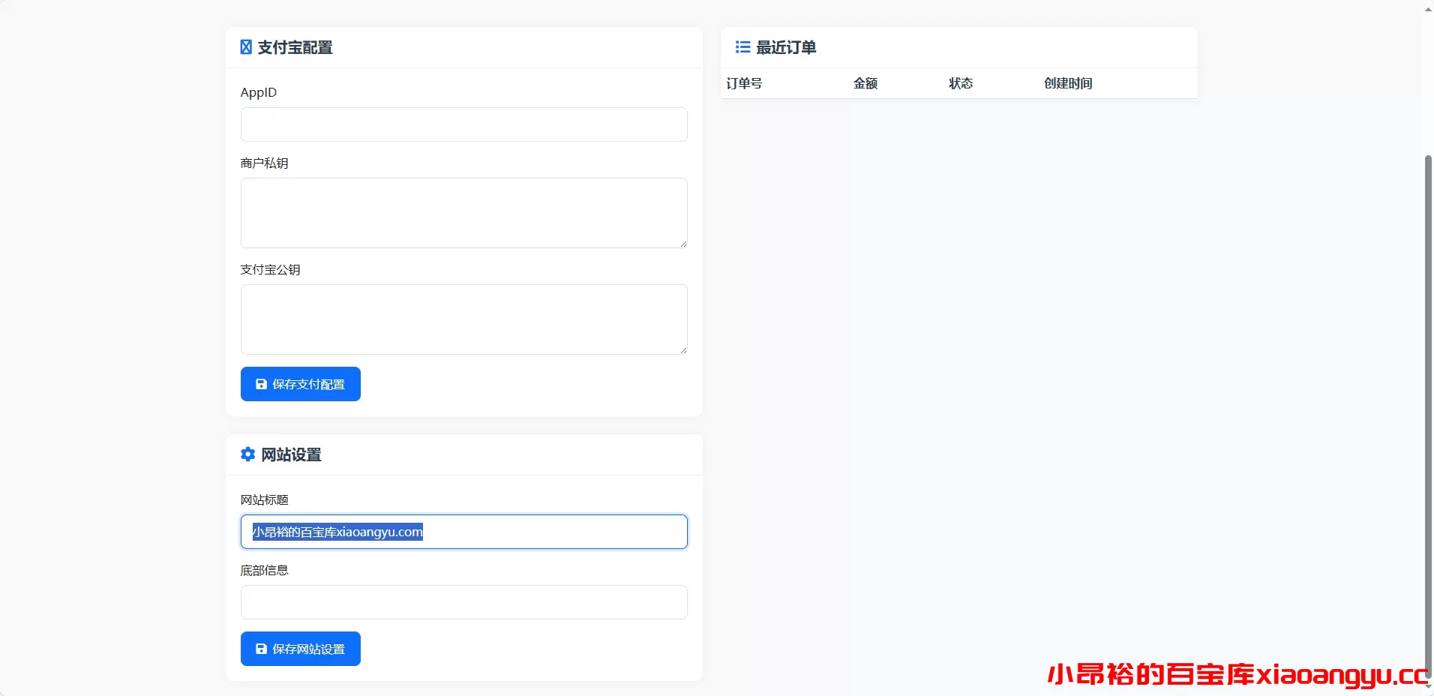This screenshot has width=1434, height=696.
Task: Focus the 底部信息 input field
Action: [x=463, y=602]
